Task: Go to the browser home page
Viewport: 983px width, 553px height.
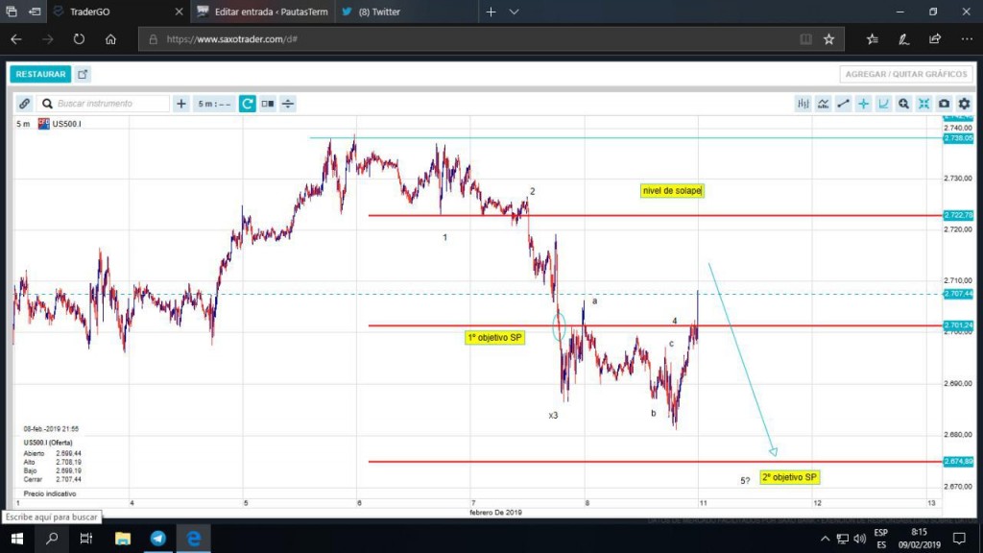Action: click(110, 38)
